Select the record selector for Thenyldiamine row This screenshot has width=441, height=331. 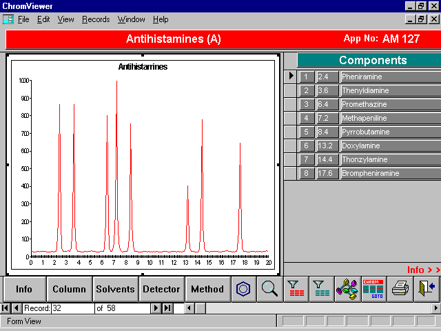pos(290,90)
